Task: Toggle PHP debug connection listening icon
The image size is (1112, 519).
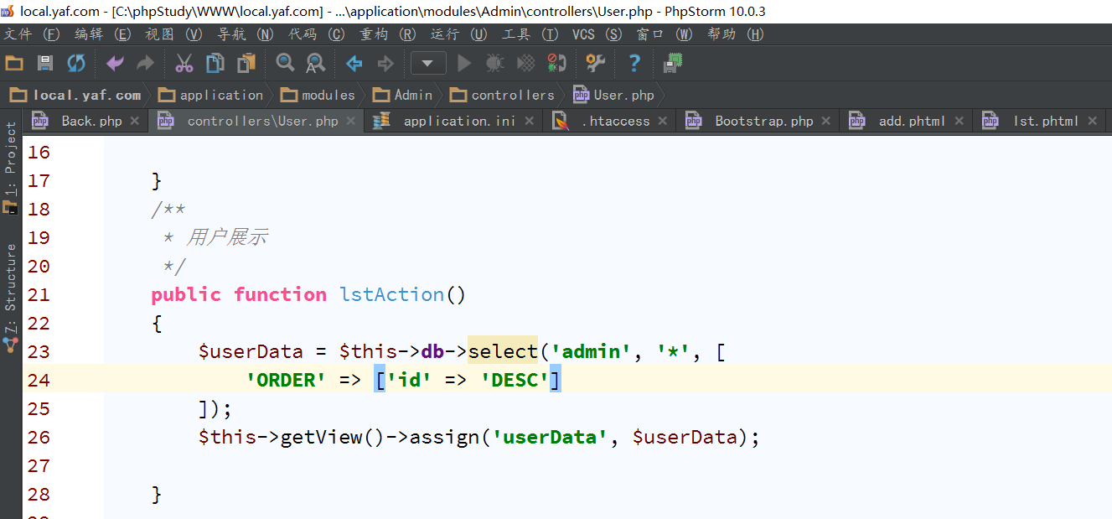Action: pyautogui.click(x=556, y=64)
